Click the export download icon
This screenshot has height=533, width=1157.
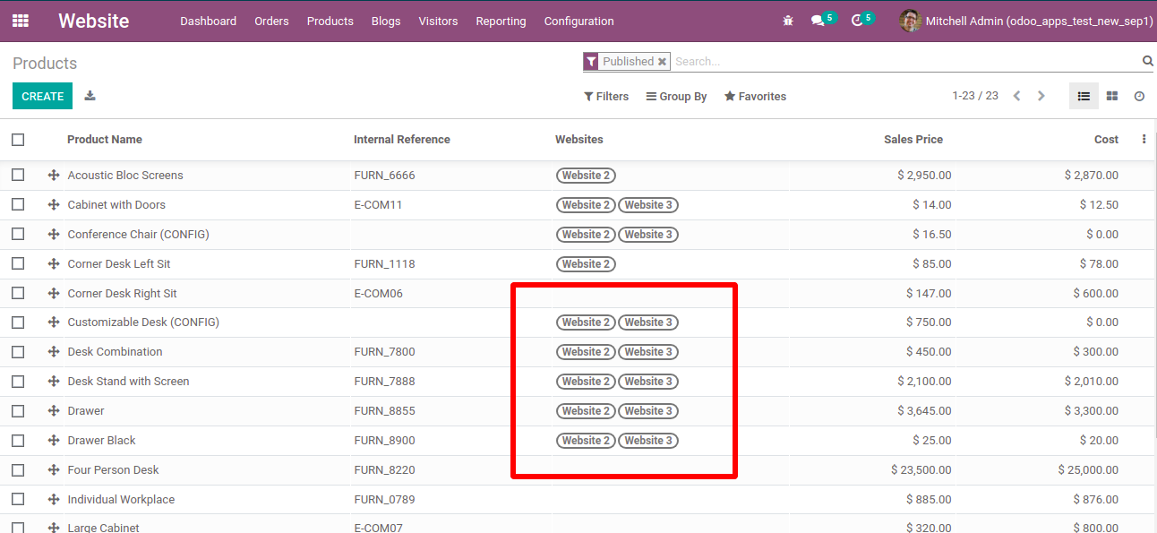point(90,96)
